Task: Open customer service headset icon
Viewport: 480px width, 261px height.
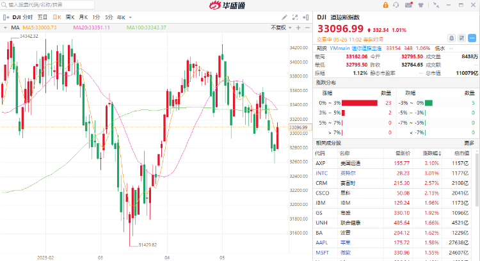Action: coord(396,5)
